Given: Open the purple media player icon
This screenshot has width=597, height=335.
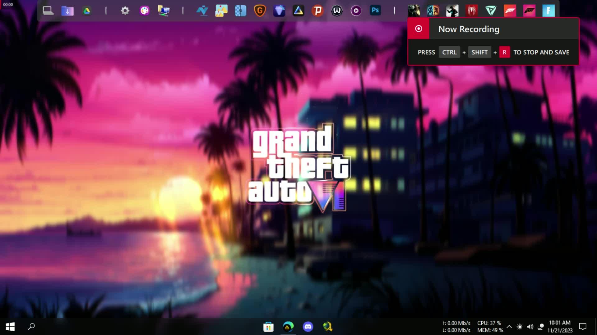Looking at the screenshot, I should 356,11.
